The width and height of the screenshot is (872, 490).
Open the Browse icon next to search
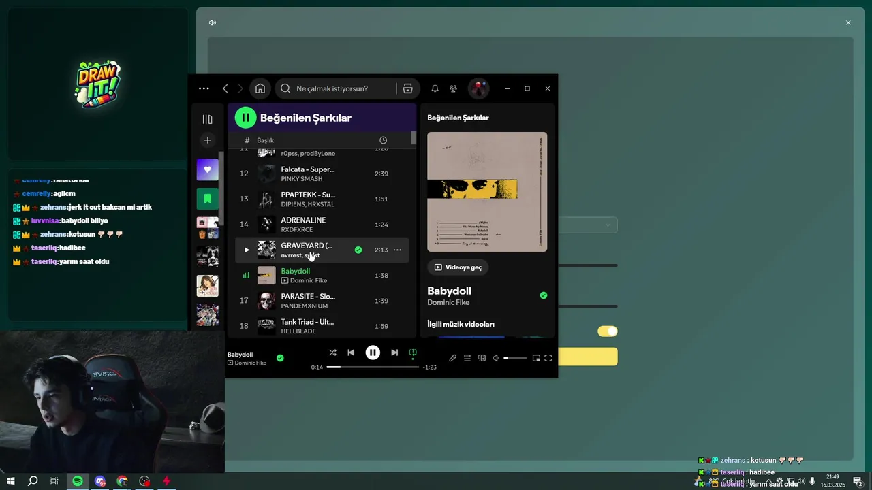point(407,88)
